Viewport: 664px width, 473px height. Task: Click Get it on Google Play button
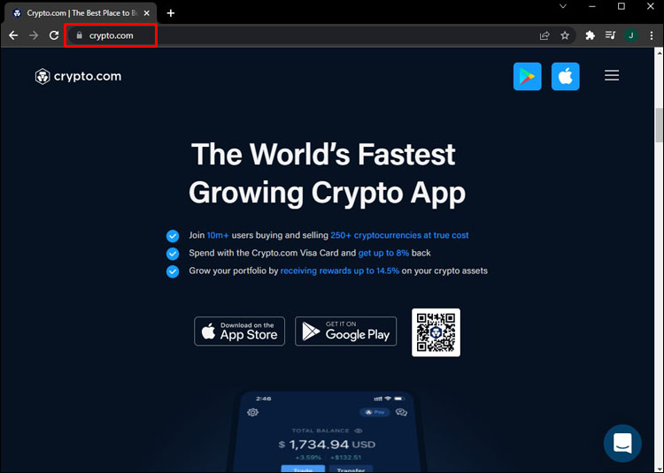(345, 332)
